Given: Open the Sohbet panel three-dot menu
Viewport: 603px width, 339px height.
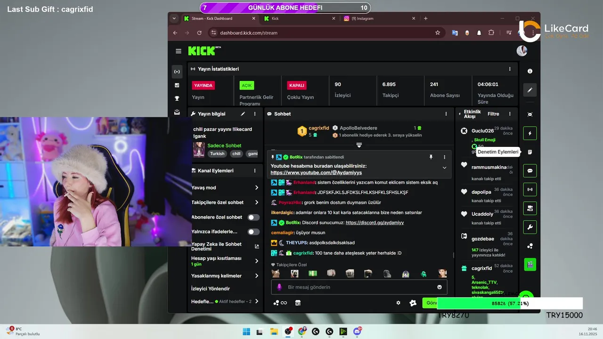Looking at the screenshot, I should click(446, 114).
